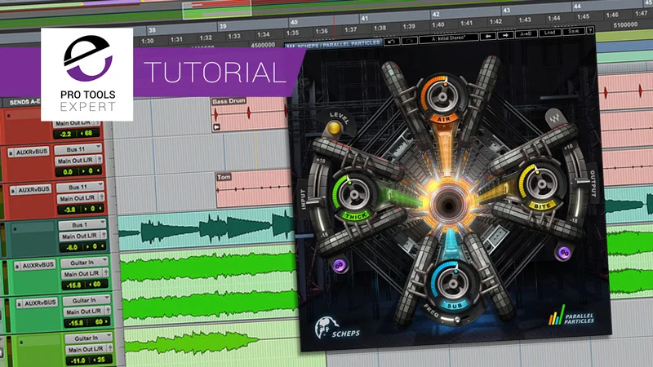Image resolution: width=653 pixels, height=367 pixels.
Task: Click the <25 pan readout
Action: (100, 360)
